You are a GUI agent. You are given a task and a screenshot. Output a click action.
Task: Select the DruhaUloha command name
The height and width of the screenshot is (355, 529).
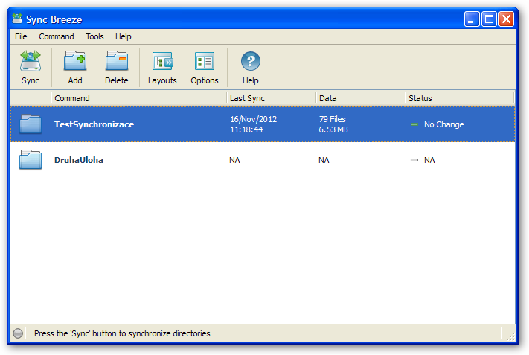click(79, 160)
